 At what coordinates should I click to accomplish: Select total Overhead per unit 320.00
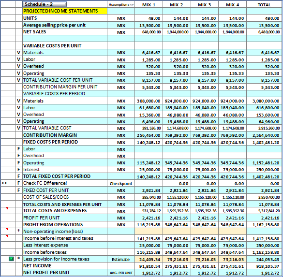coord(264,67)
